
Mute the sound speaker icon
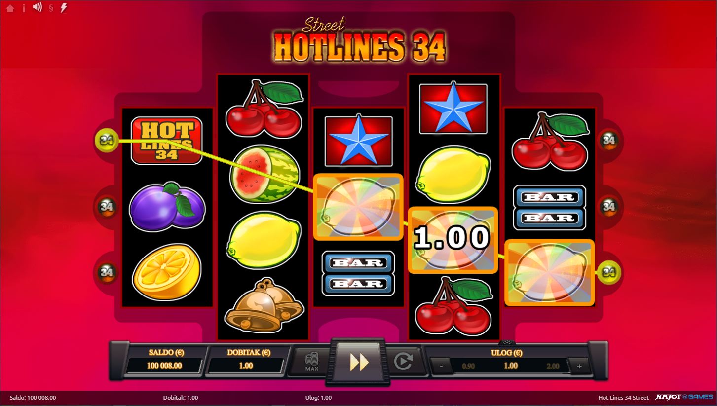(38, 7)
